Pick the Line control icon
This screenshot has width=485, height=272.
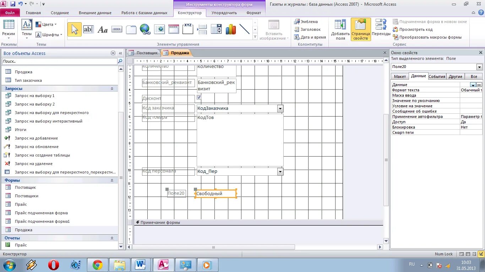pyautogui.click(x=245, y=29)
